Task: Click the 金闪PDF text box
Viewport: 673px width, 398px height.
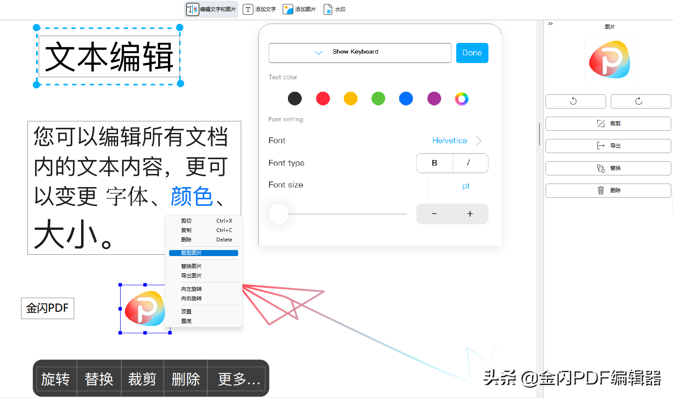Action: click(x=48, y=308)
